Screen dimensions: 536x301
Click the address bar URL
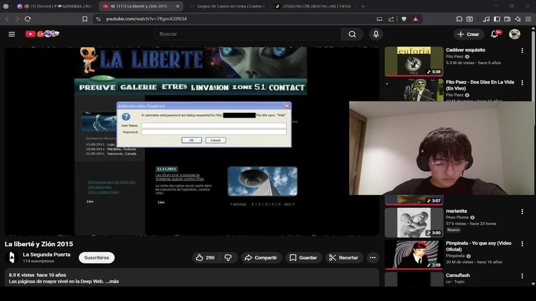click(x=146, y=19)
